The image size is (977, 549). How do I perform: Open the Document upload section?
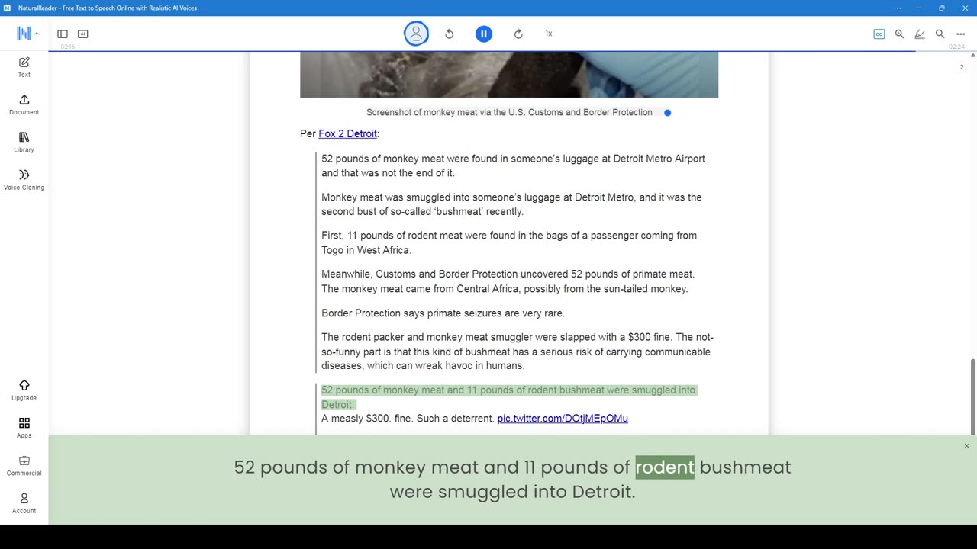[x=24, y=104]
